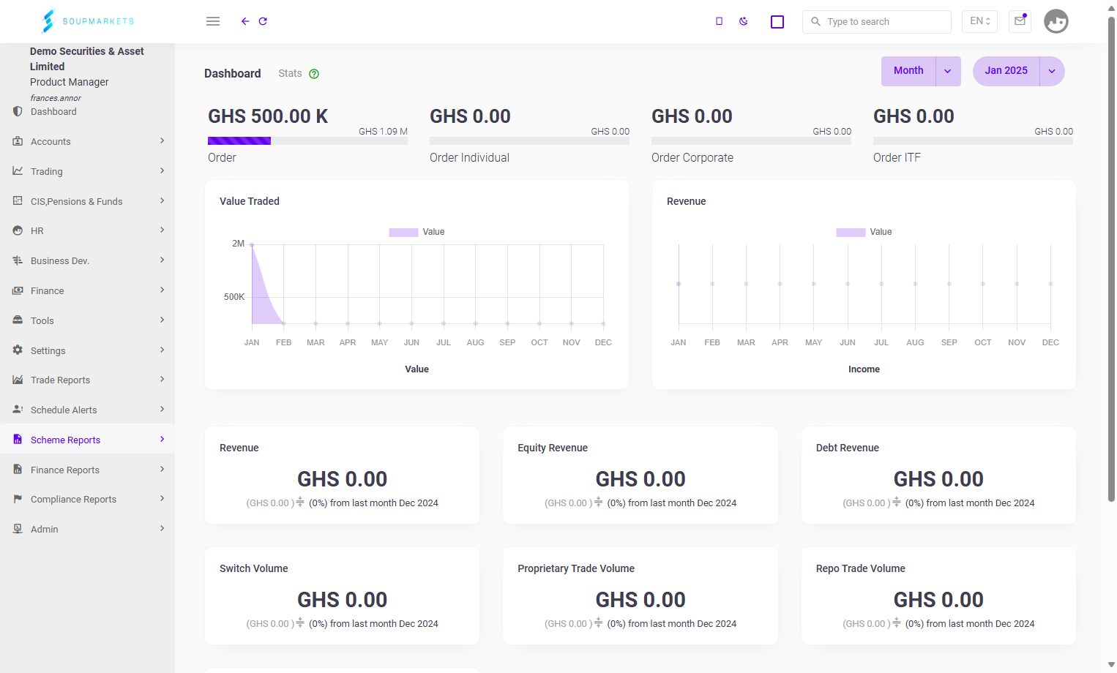This screenshot has height=673, width=1117.
Task: Open the Compliance Reports menu item
Action: [87, 499]
